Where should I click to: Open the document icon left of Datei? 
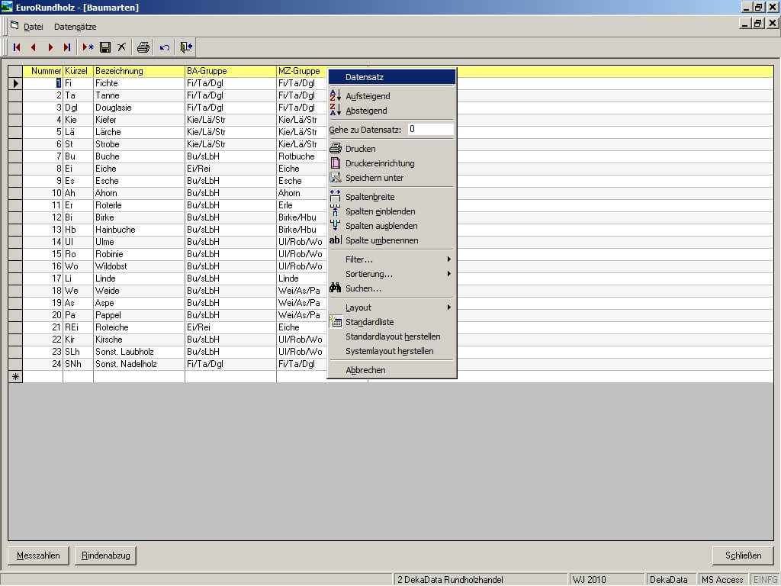point(14,26)
